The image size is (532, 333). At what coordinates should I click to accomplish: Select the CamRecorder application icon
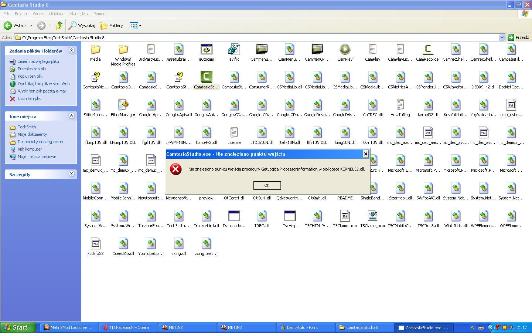(x=428, y=49)
